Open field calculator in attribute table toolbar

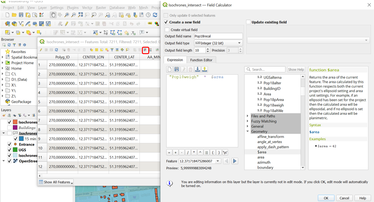[145, 50]
